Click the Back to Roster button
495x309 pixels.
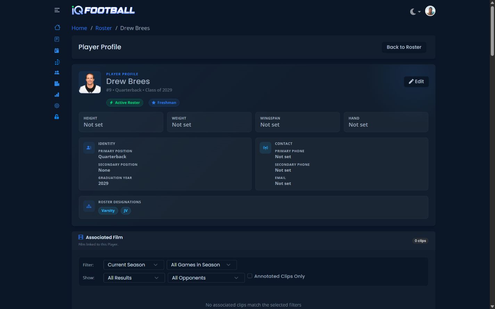coord(404,47)
